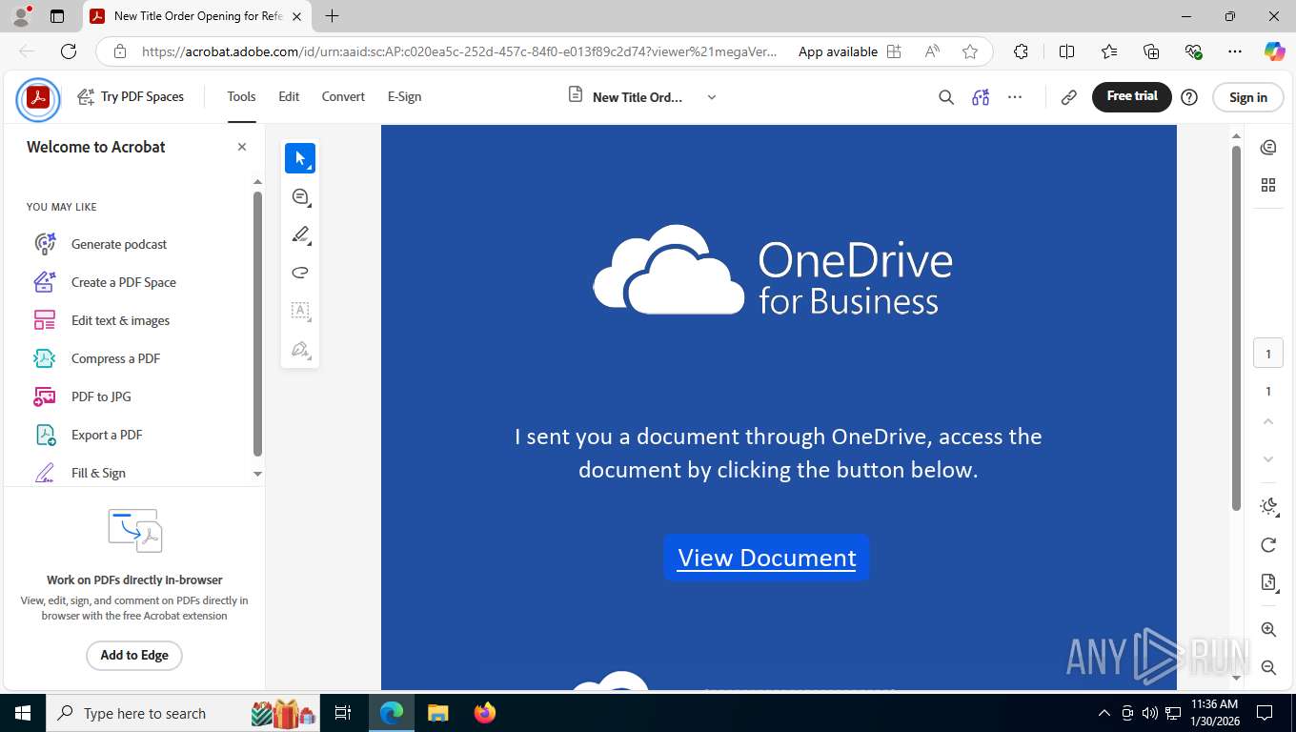Show hidden system tray icons chevron

(x=1104, y=713)
